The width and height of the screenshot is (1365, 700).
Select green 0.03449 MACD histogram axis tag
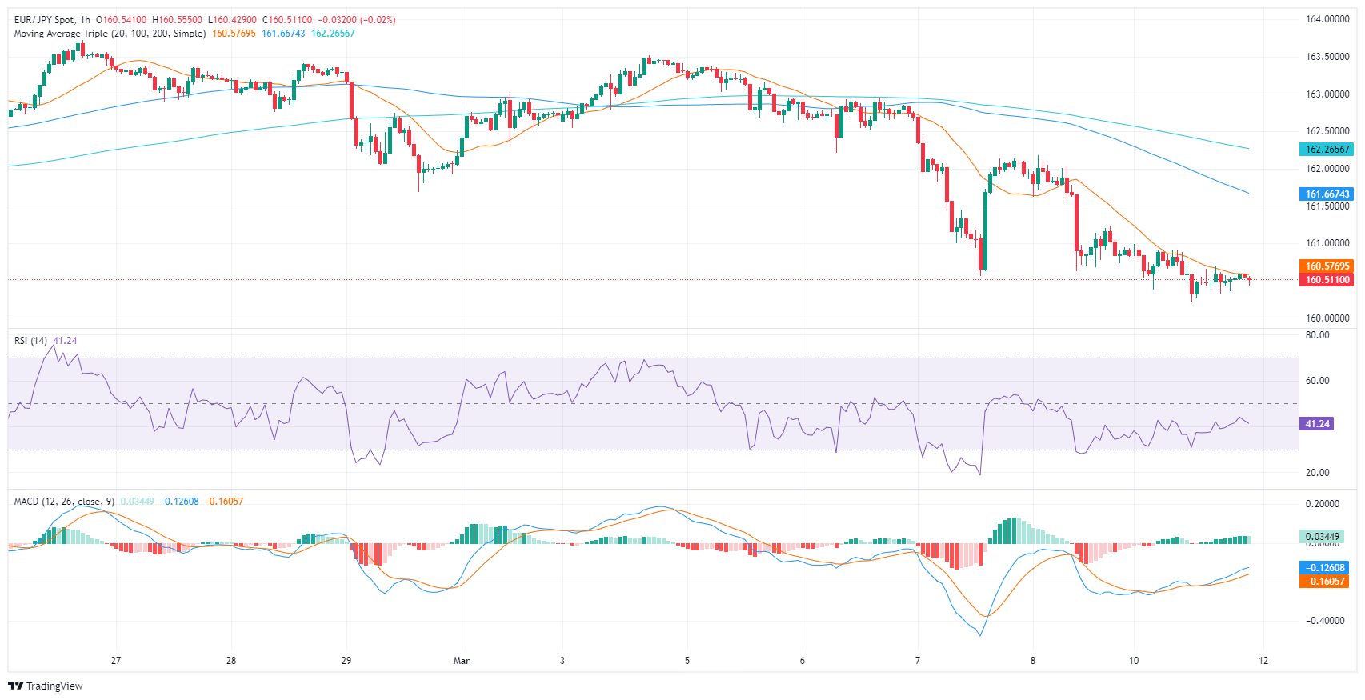click(1323, 537)
